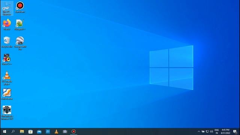The width and height of the screenshot is (240, 135).
Task: Change ENG IN input language
Action: pyautogui.click(x=217, y=132)
